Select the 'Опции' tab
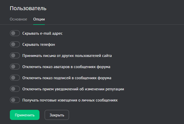Screen dimensions: 184x124 tap(39, 19)
